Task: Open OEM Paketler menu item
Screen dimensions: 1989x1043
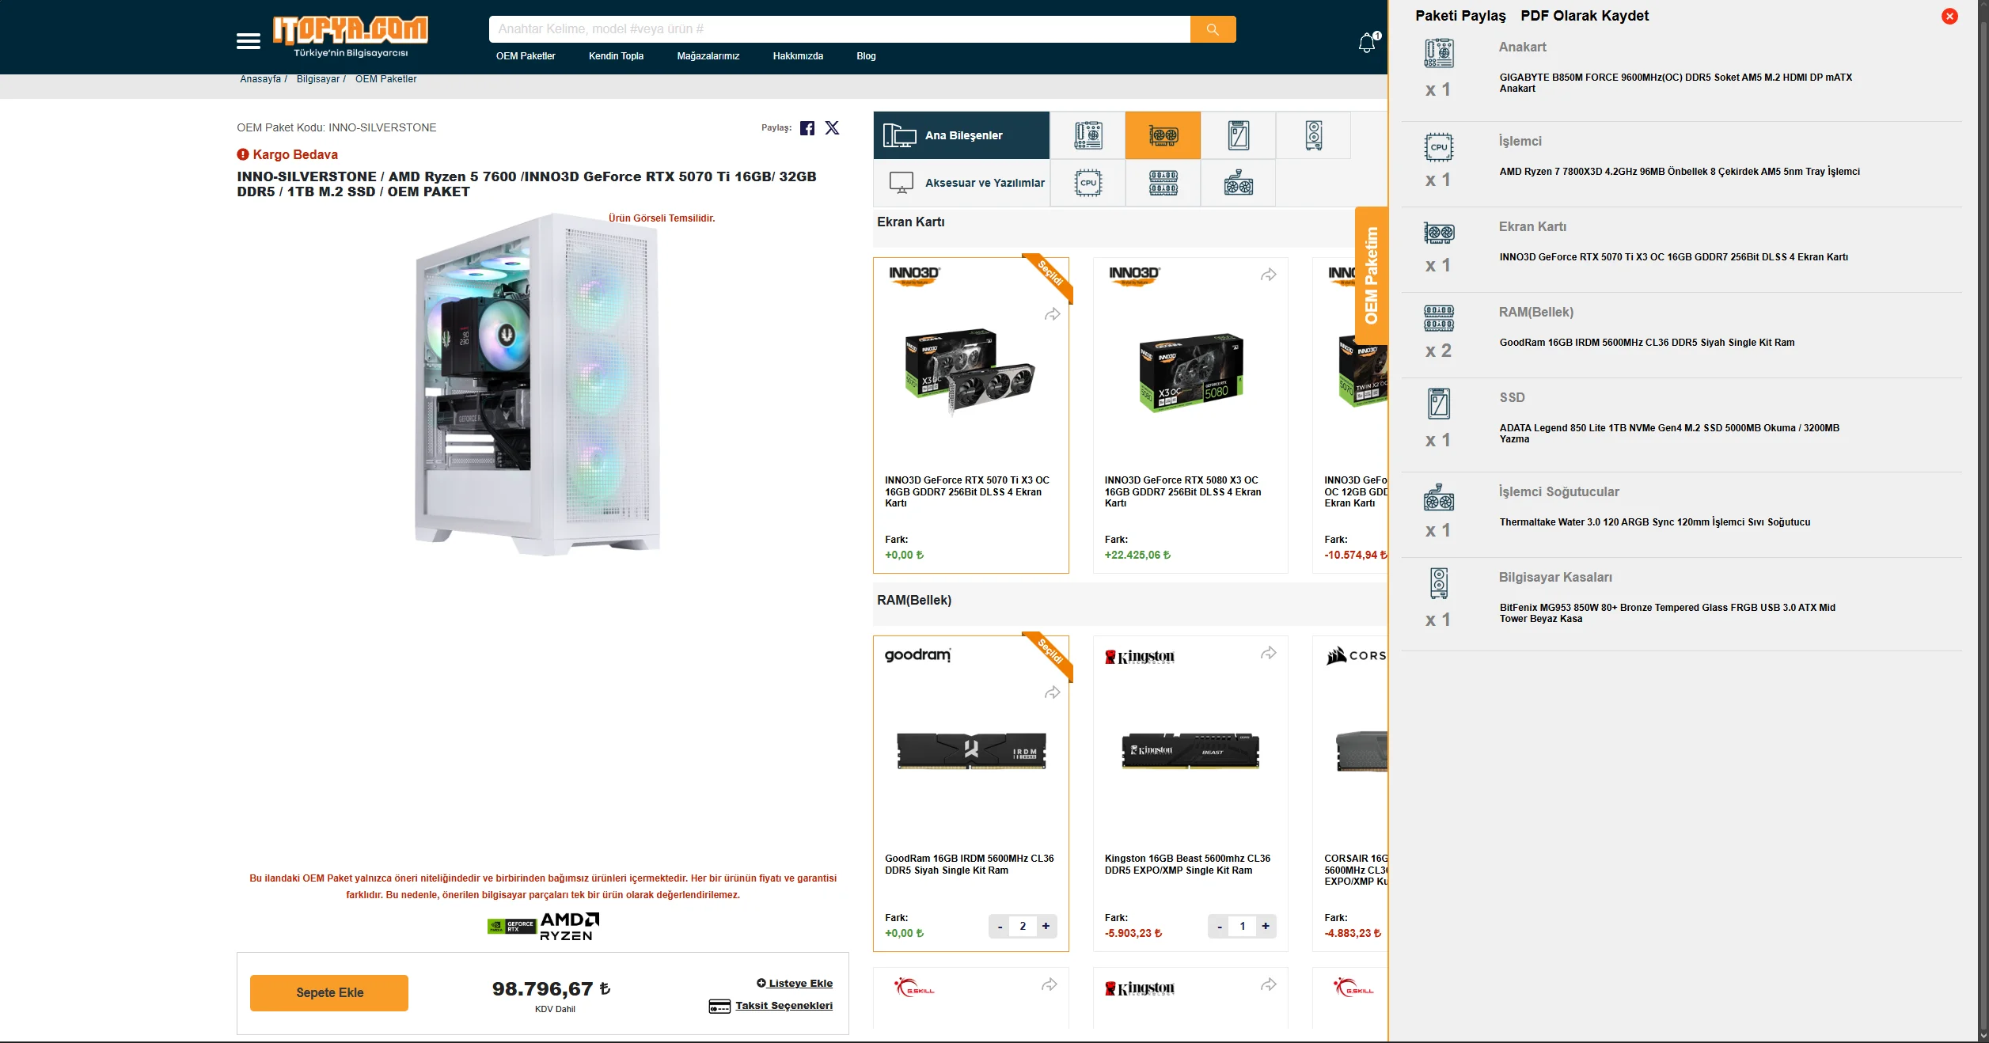Action: 526,56
